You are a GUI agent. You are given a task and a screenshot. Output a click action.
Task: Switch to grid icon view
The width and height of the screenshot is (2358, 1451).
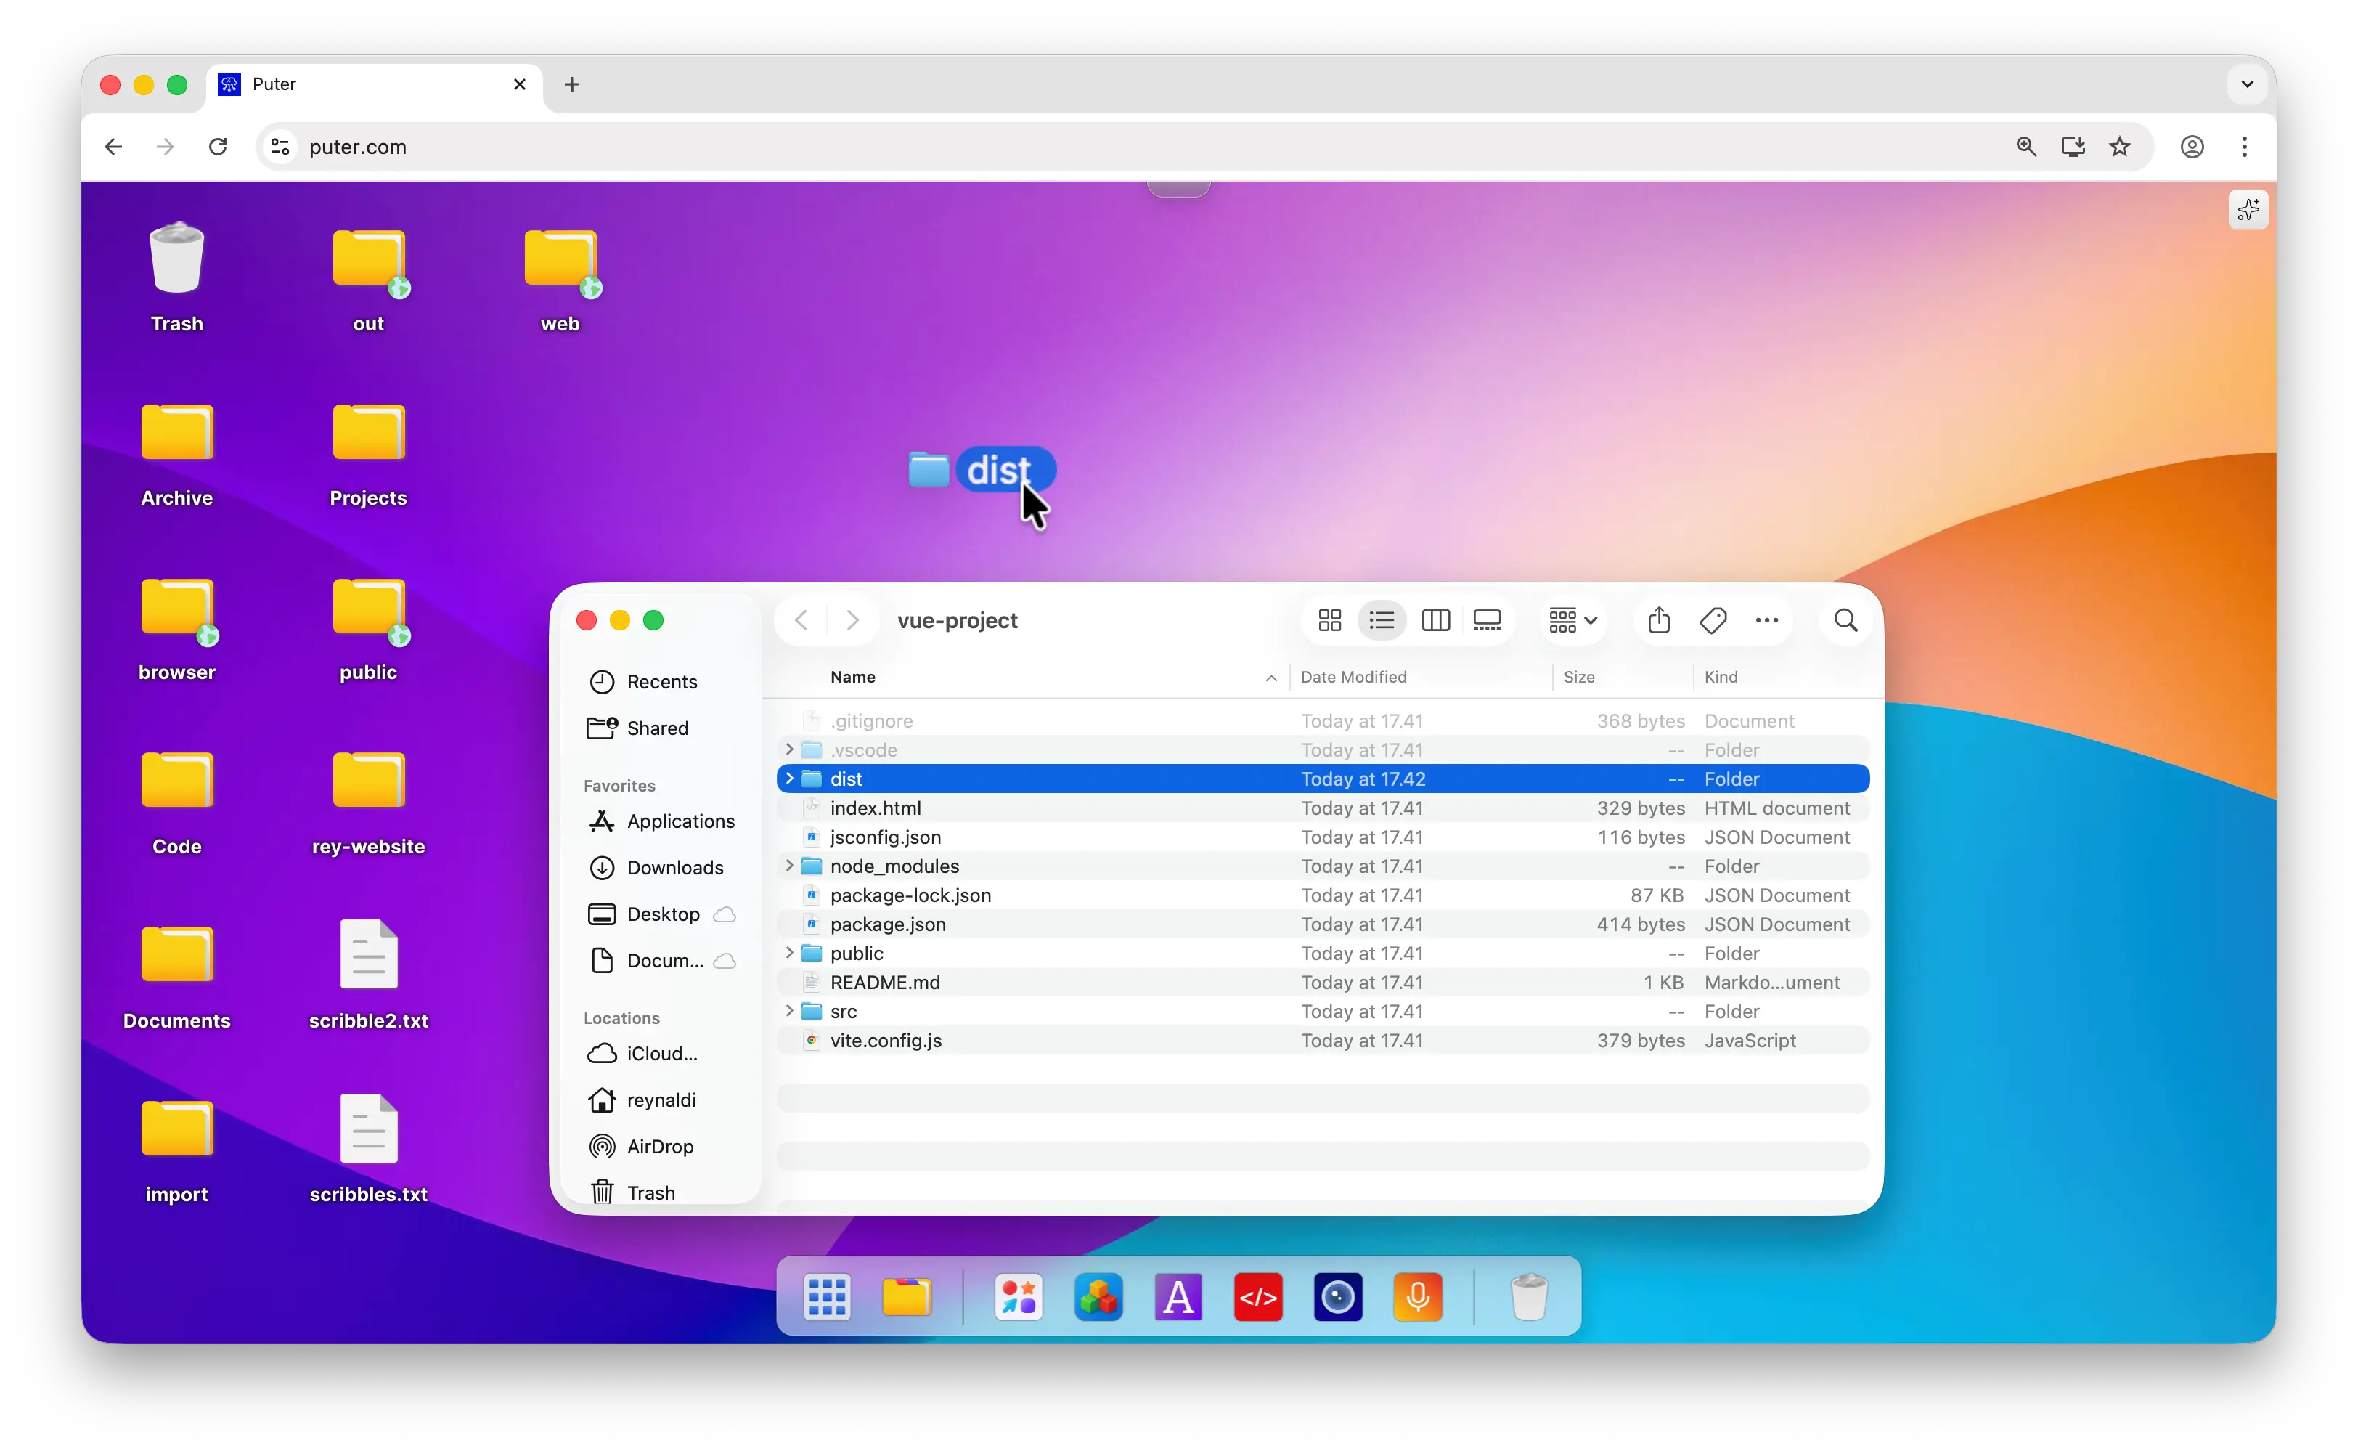[x=1329, y=620]
